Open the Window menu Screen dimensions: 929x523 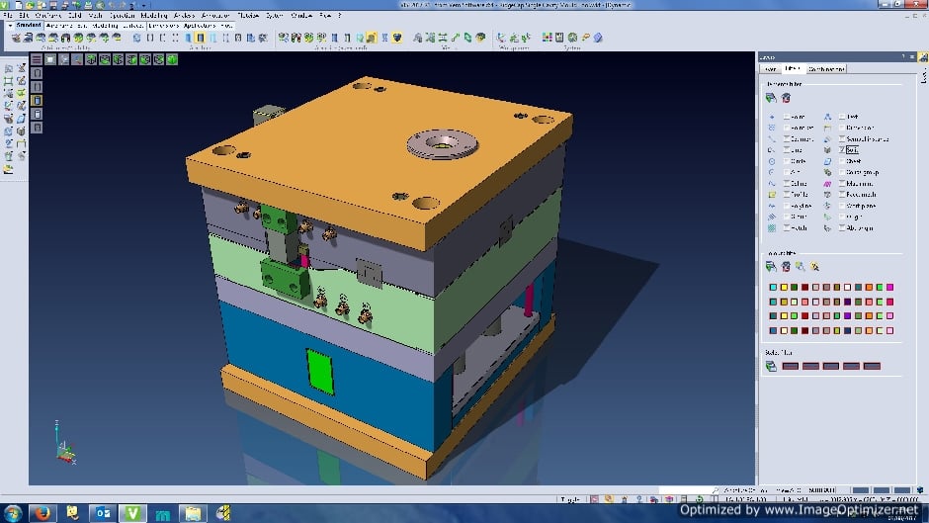click(x=302, y=16)
